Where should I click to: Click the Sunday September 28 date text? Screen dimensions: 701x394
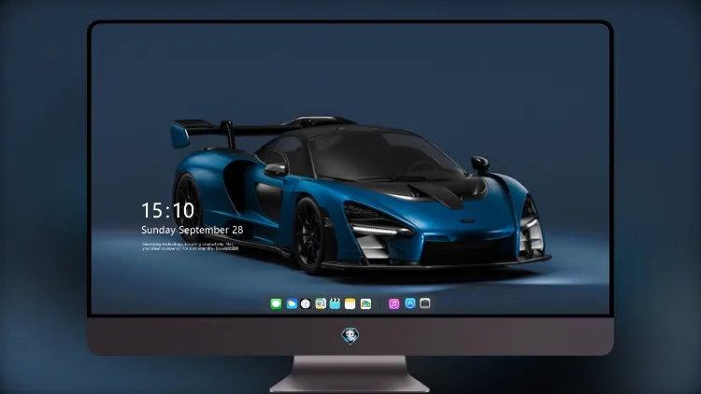pos(193,230)
